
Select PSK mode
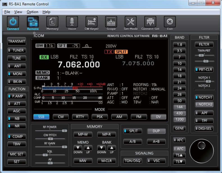100,117
